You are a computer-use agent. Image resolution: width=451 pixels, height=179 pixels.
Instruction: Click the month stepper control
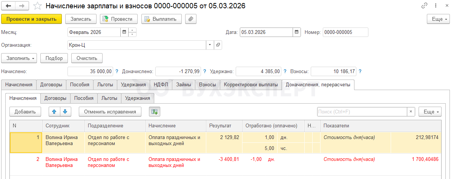click(132, 32)
